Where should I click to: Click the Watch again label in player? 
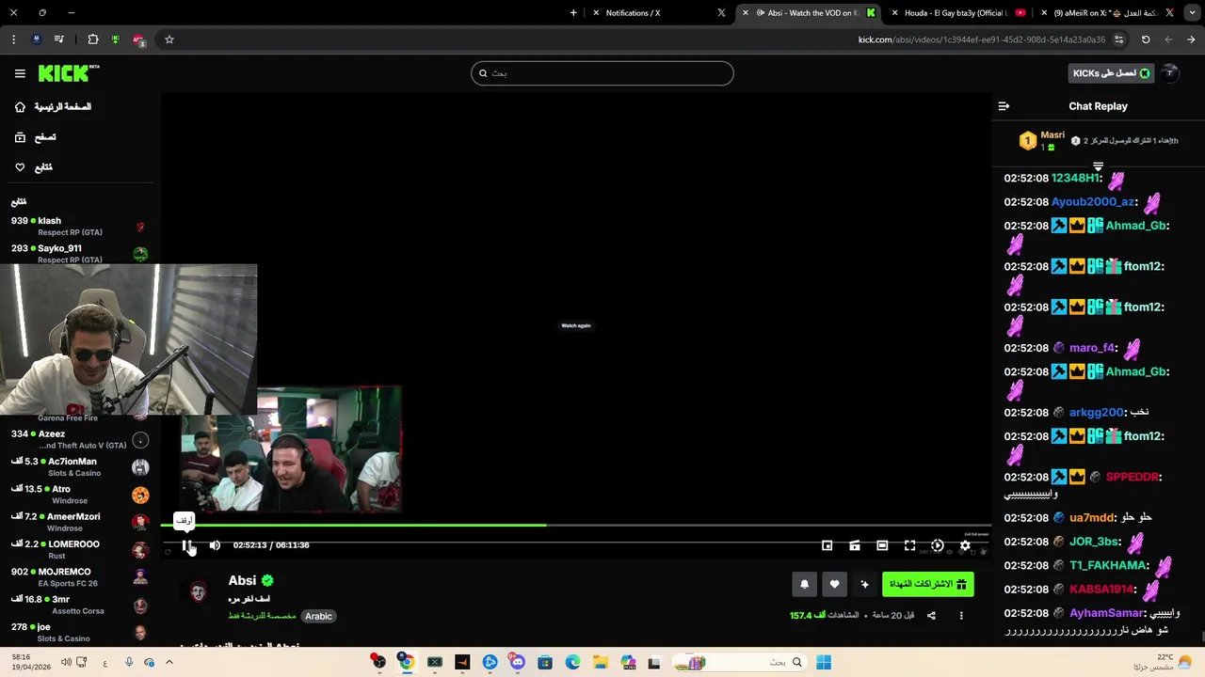(576, 325)
